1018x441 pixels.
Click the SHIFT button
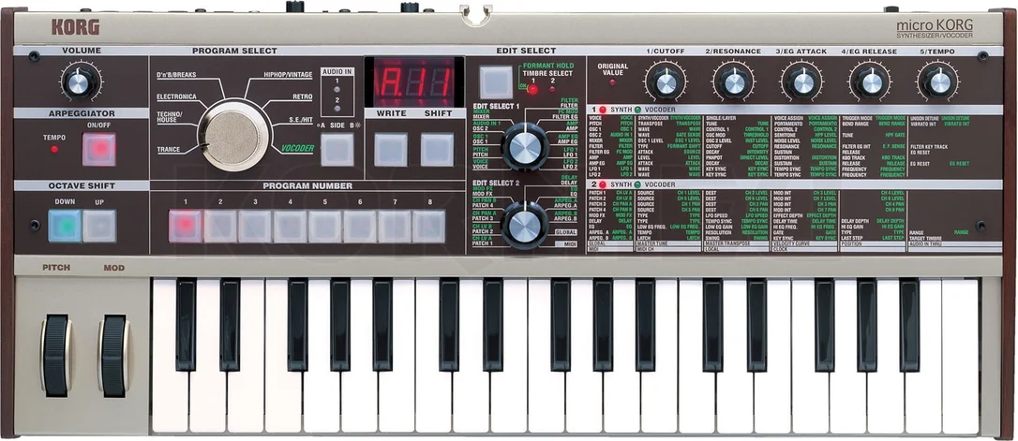tap(437, 149)
